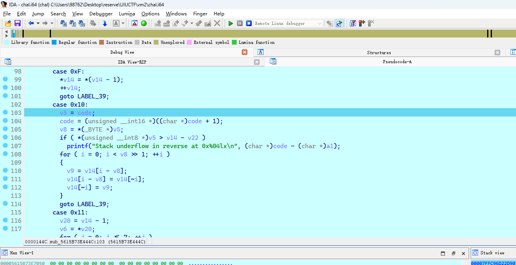Expand the forward navigation history arrow
This screenshot has height=265, width=516.
(x=52, y=23)
